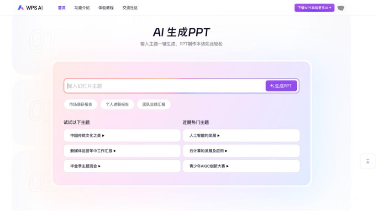Image resolution: width=378 pixels, height=212 pixels.
Task: Choose the 团队业绩汇报 suggestion chip
Action: point(154,104)
